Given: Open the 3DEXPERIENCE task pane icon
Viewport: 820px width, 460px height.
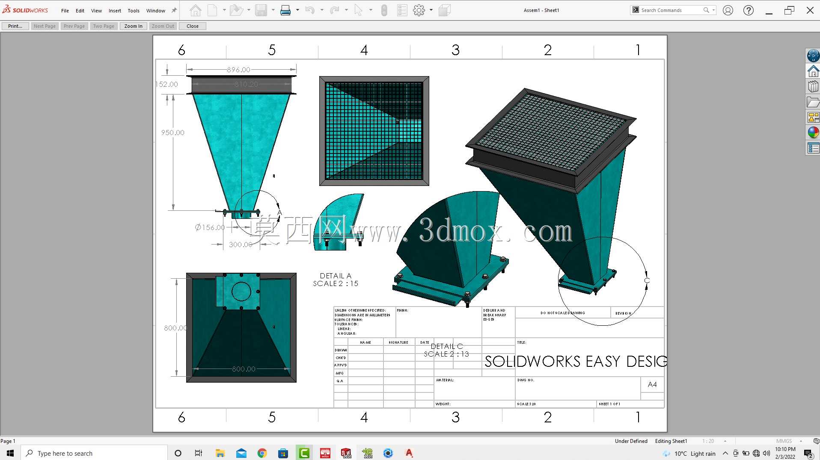Looking at the screenshot, I should [x=813, y=56].
